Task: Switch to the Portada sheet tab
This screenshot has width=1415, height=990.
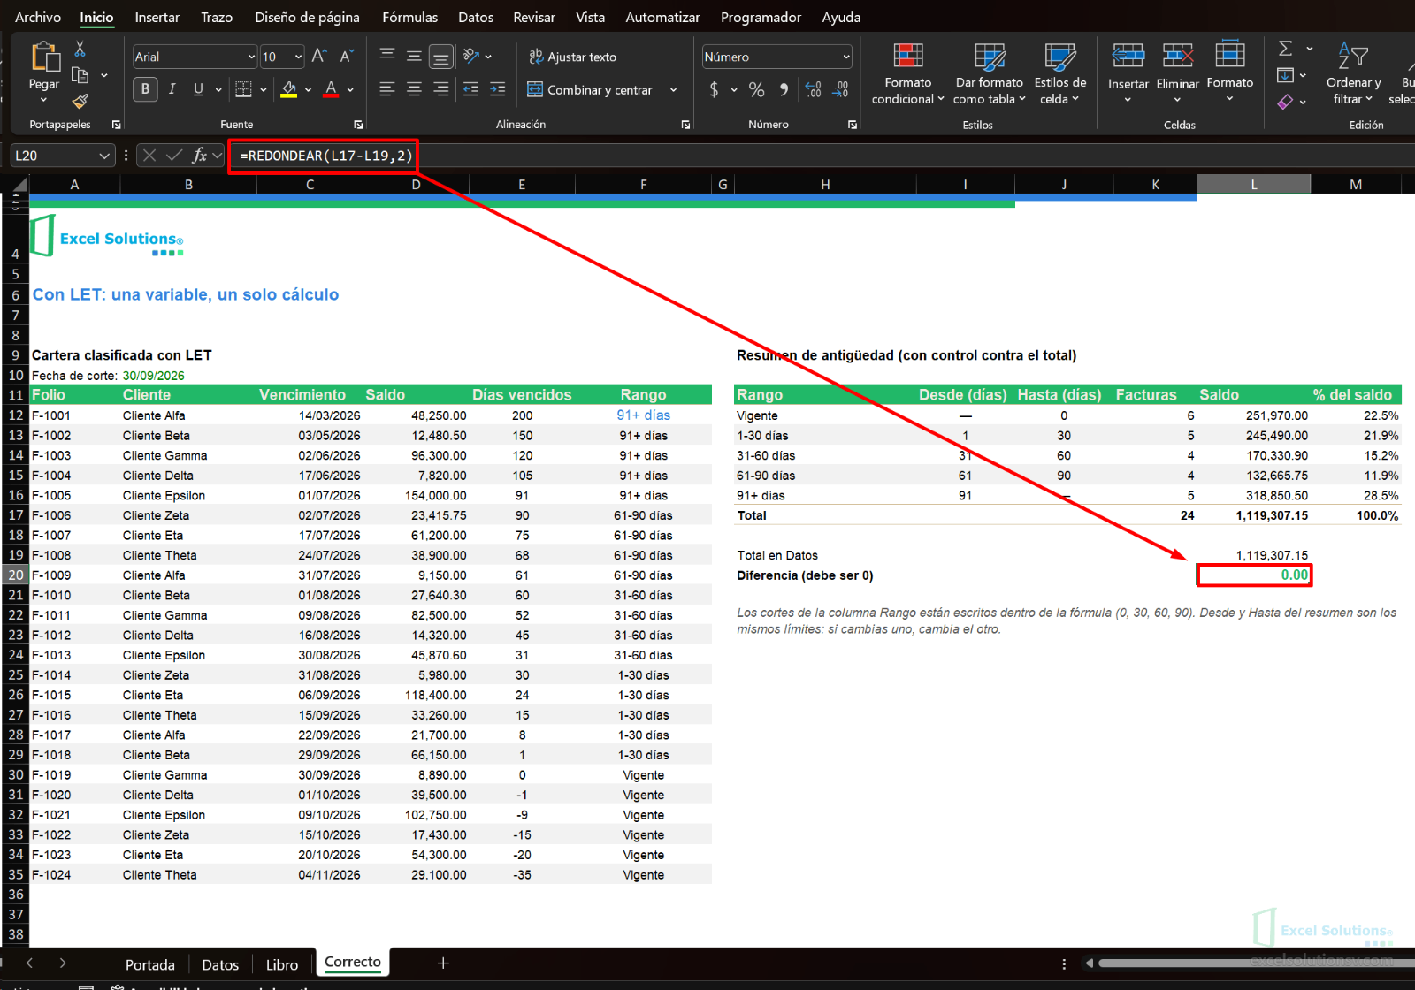Action: coord(150,964)
